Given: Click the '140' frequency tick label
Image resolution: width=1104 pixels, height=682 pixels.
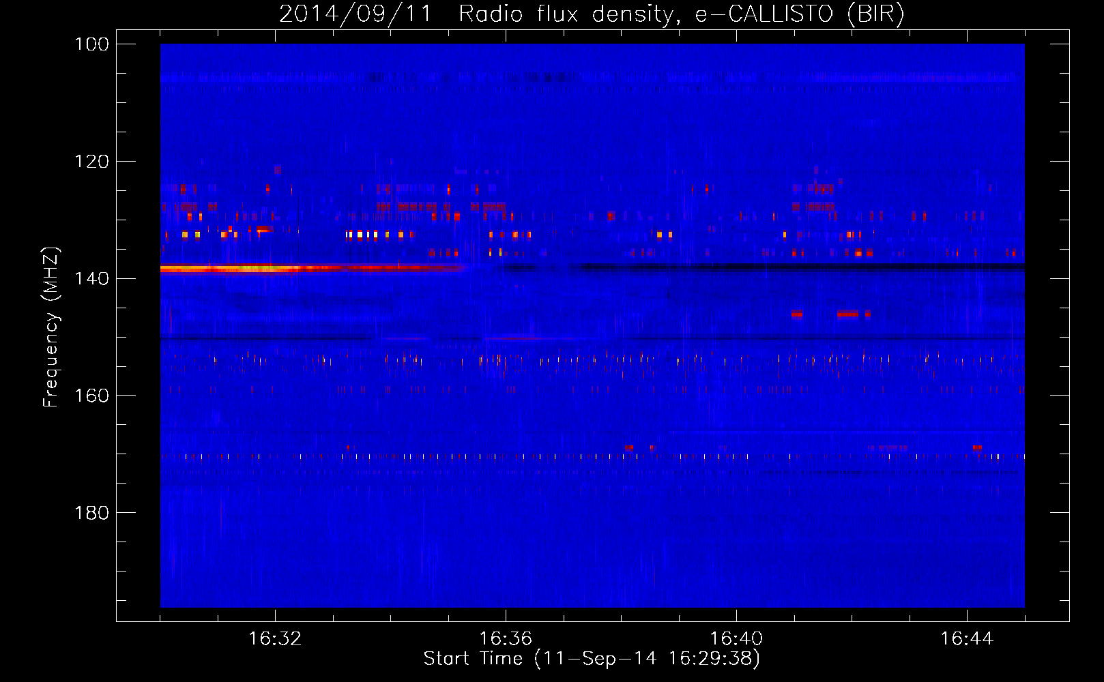Looking at the screenshot, I should [91, 278].
